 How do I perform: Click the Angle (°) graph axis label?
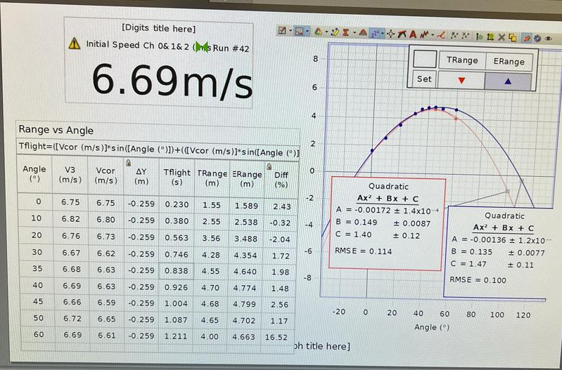pyautogui.click(x=432, y=326)
